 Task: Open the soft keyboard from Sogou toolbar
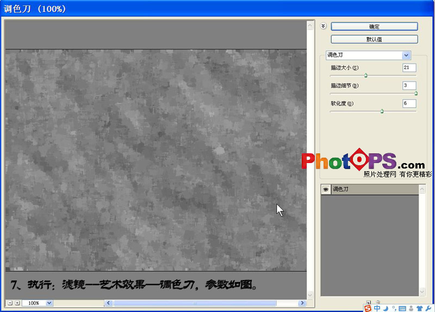pos(402,308)
